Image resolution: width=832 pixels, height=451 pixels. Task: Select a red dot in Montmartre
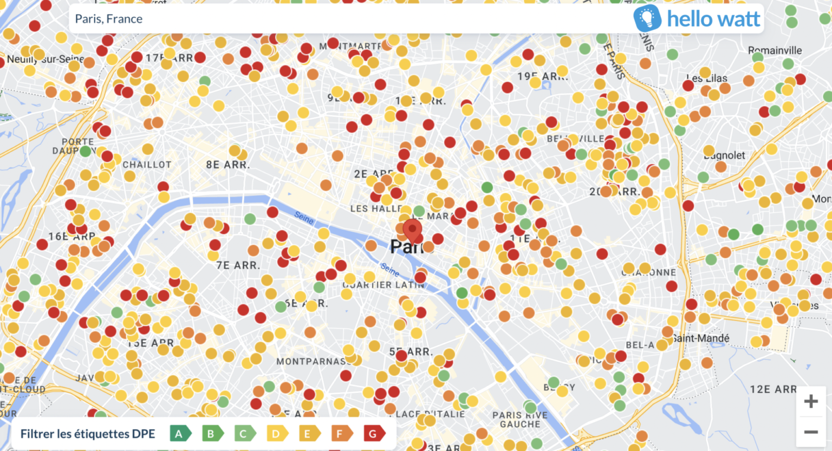point(333,44)
